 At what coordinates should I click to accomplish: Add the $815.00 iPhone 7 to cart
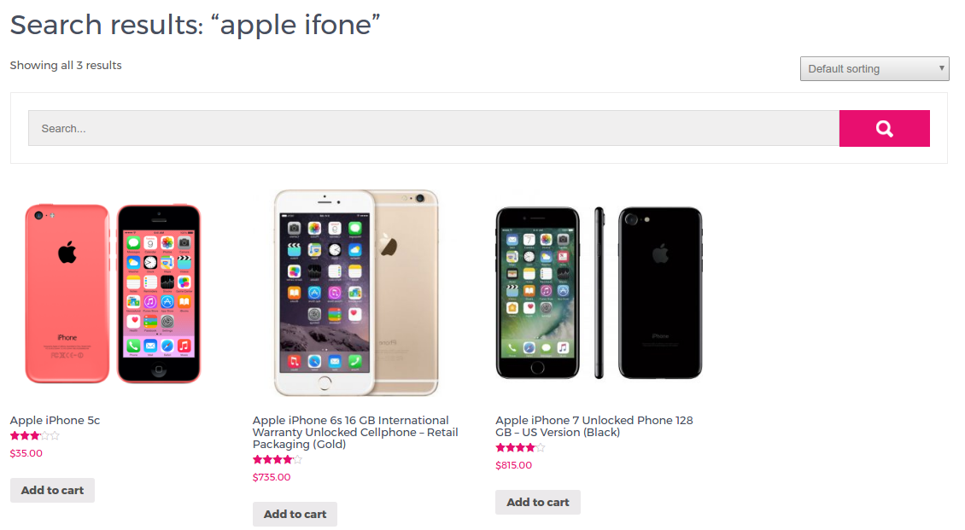(537, 503)
